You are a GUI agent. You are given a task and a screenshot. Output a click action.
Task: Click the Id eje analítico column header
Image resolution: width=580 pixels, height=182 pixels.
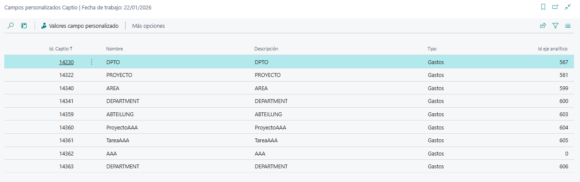pos(552,49)
